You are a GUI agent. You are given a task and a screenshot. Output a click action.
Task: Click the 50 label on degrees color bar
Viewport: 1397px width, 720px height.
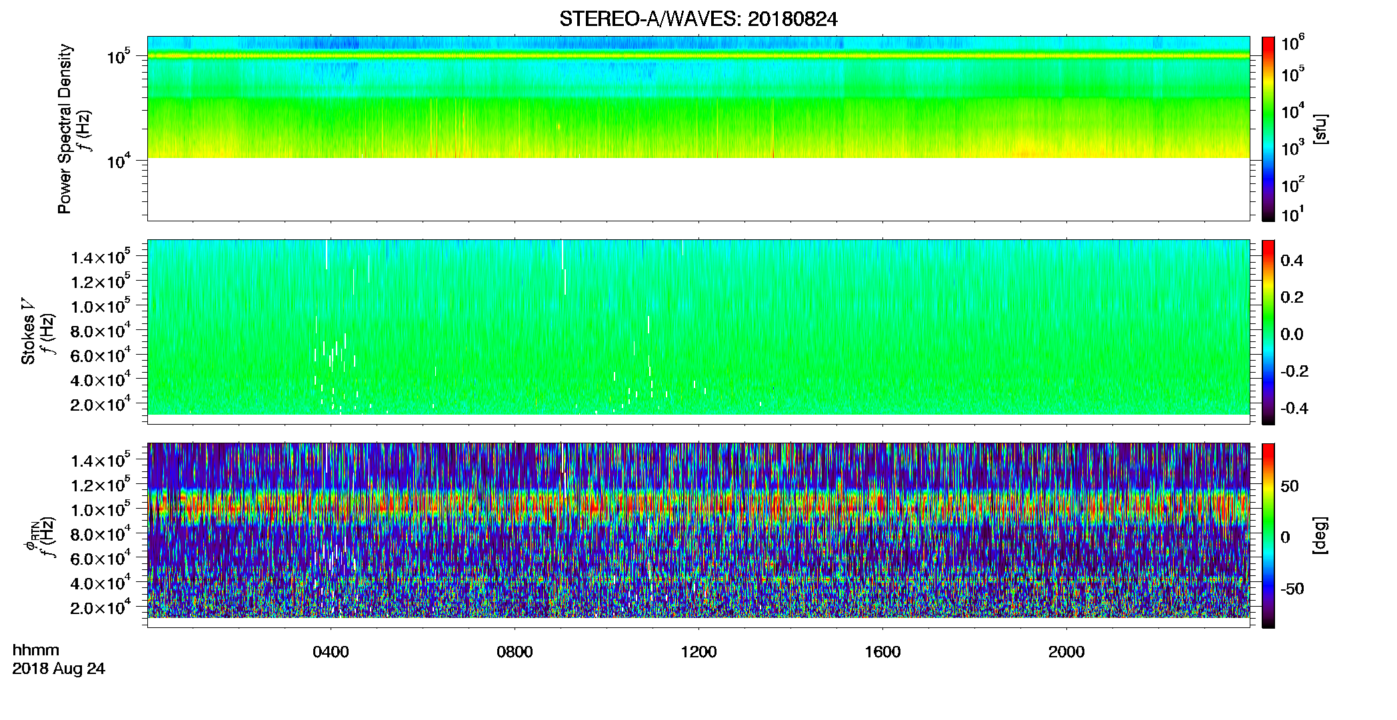click(1290, 486)
